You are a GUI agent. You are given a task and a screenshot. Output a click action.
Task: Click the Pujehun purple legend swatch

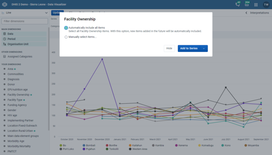tap(84, 149)
